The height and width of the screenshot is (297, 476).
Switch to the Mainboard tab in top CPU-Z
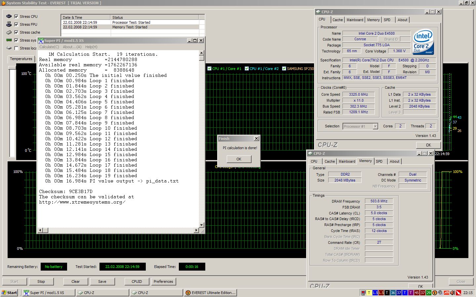[355, 20]
